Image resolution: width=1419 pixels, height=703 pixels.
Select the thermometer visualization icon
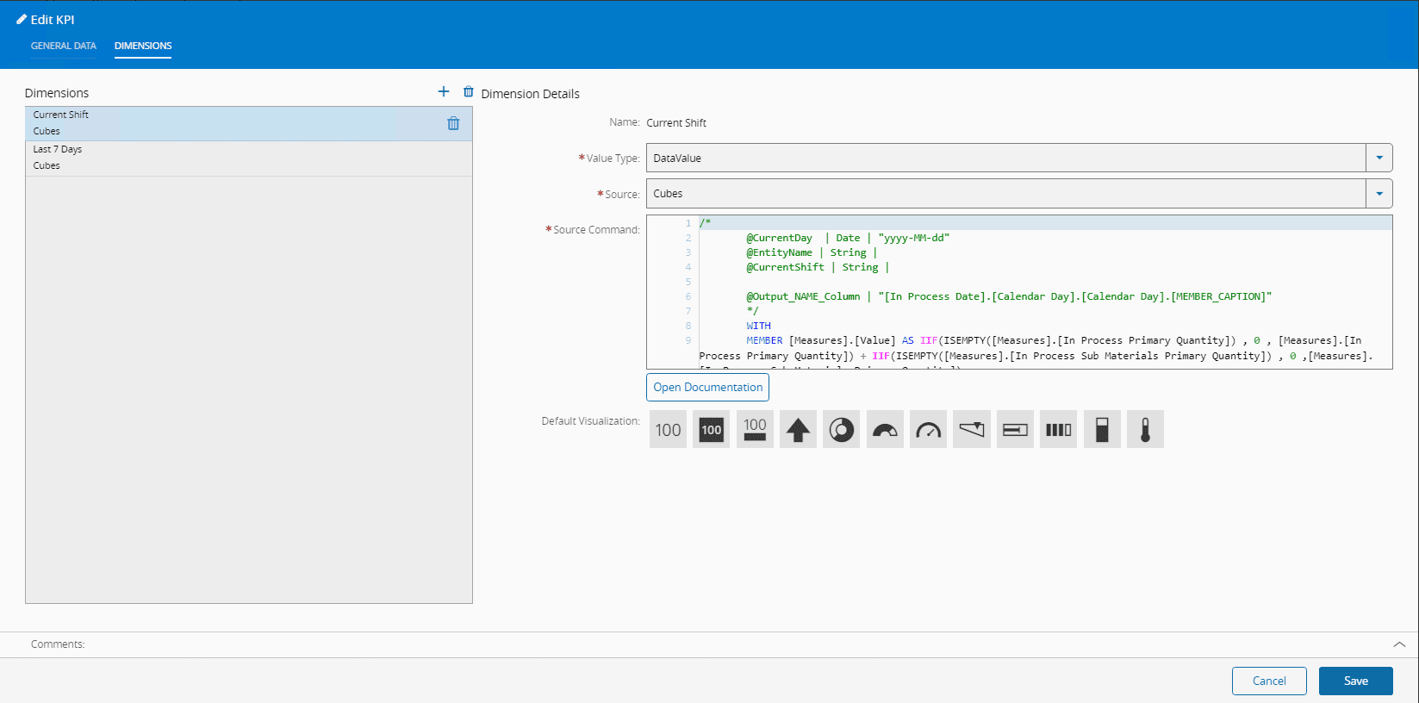[x=1145, y=429]
